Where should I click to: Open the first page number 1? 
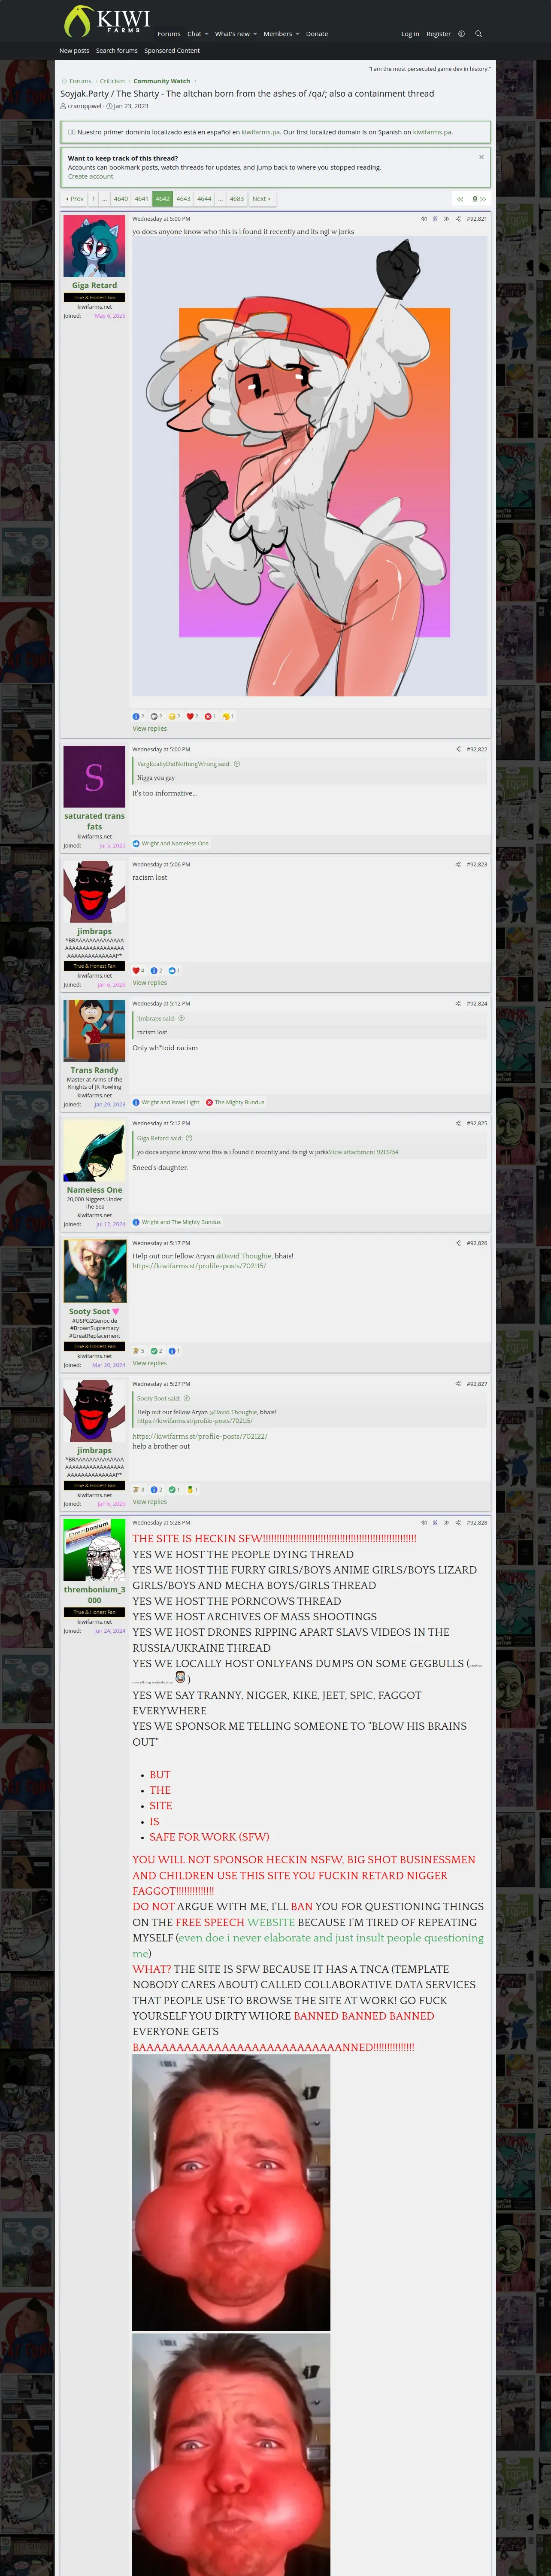coord(94,199)
